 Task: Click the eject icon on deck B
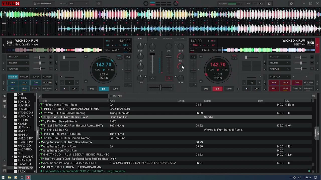click(201, 56)
